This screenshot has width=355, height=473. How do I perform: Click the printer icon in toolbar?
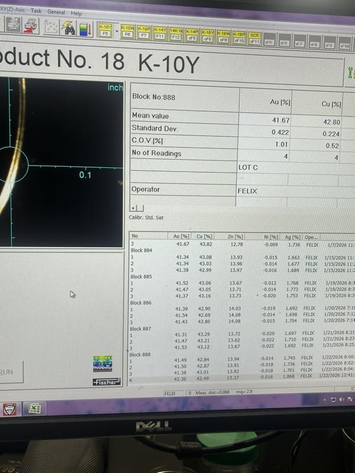click(x=12, y=25)
